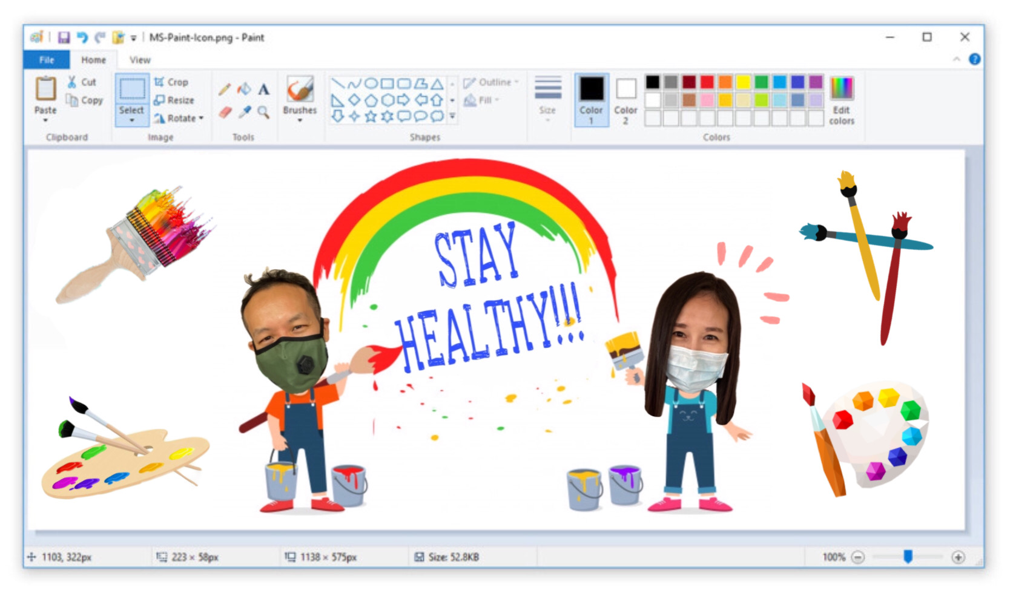Image resolution: width=1010 pixels, height=599 pixels.
Task: Click the Copy button
Action: 84,100
